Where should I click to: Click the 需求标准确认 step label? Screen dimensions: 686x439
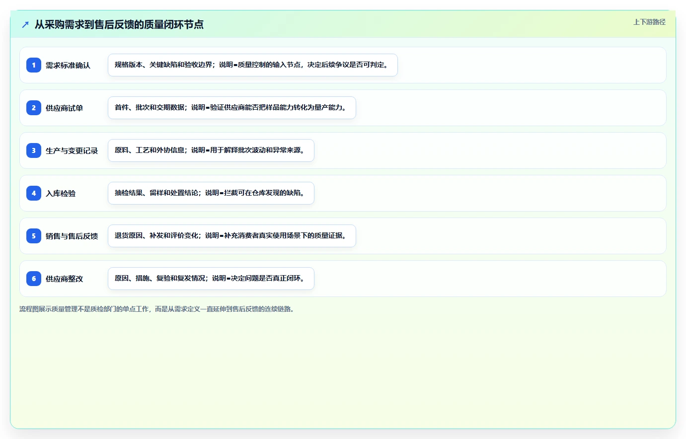68,65
